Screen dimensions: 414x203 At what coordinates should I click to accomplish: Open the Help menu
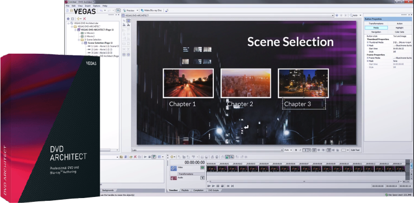pos(105,6)
